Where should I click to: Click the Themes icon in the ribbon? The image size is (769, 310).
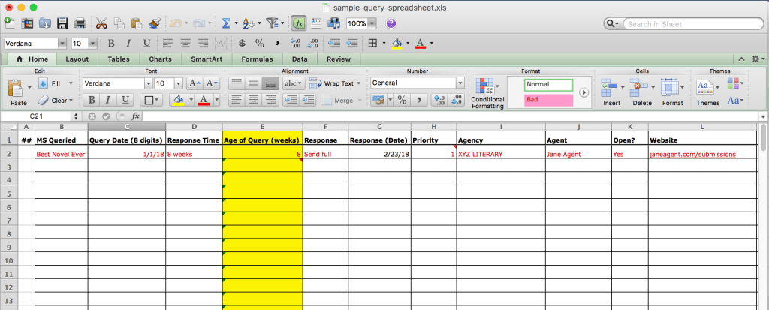pos(705,87)
